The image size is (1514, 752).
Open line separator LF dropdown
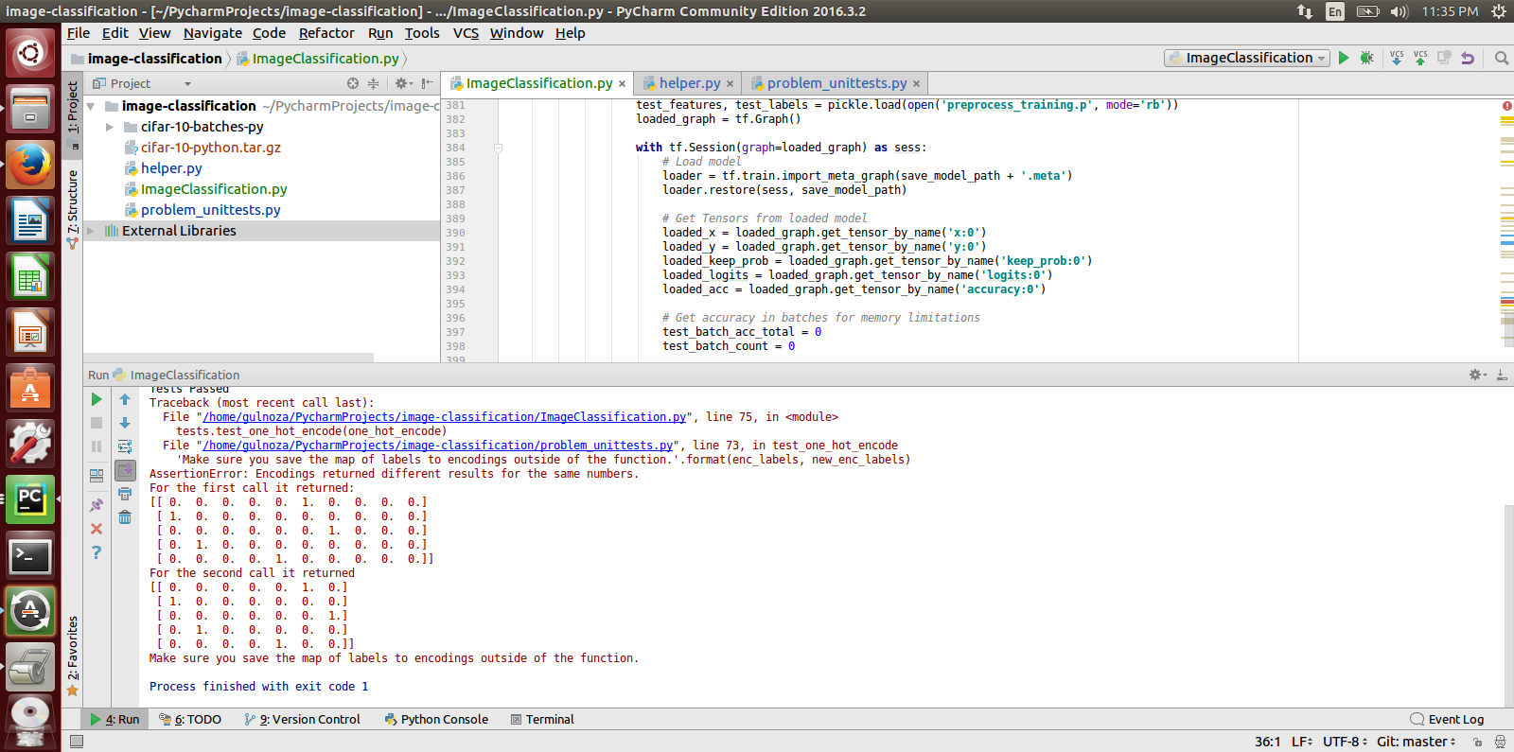(1302, 742)
